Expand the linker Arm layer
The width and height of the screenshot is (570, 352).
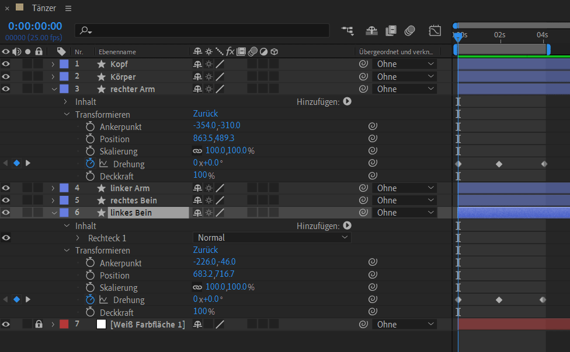53,188
